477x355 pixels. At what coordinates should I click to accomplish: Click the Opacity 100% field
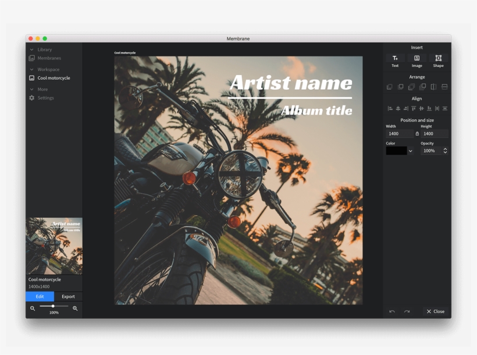431,151
